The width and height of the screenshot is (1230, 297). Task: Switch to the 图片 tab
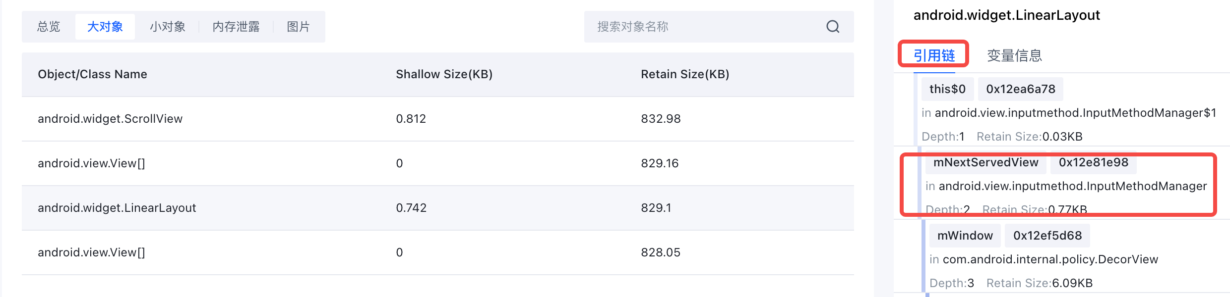(299, 27)
